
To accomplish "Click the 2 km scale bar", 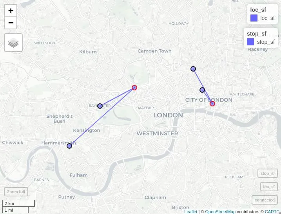I will click(x=18, y=203).
